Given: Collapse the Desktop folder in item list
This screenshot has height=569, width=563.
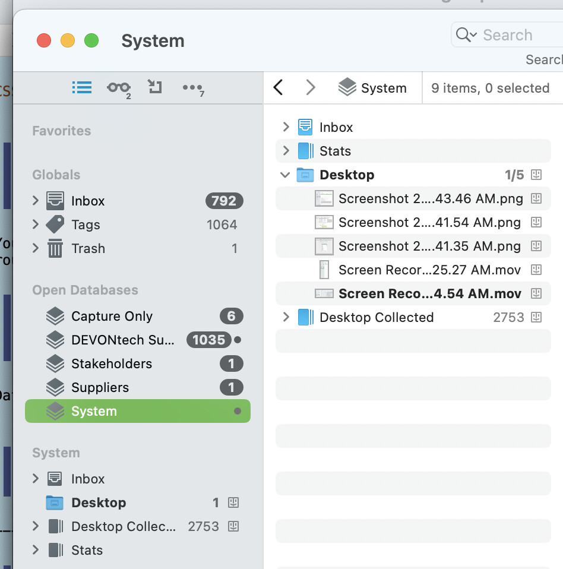Looking at the screenshot, I should coord(286,175).
